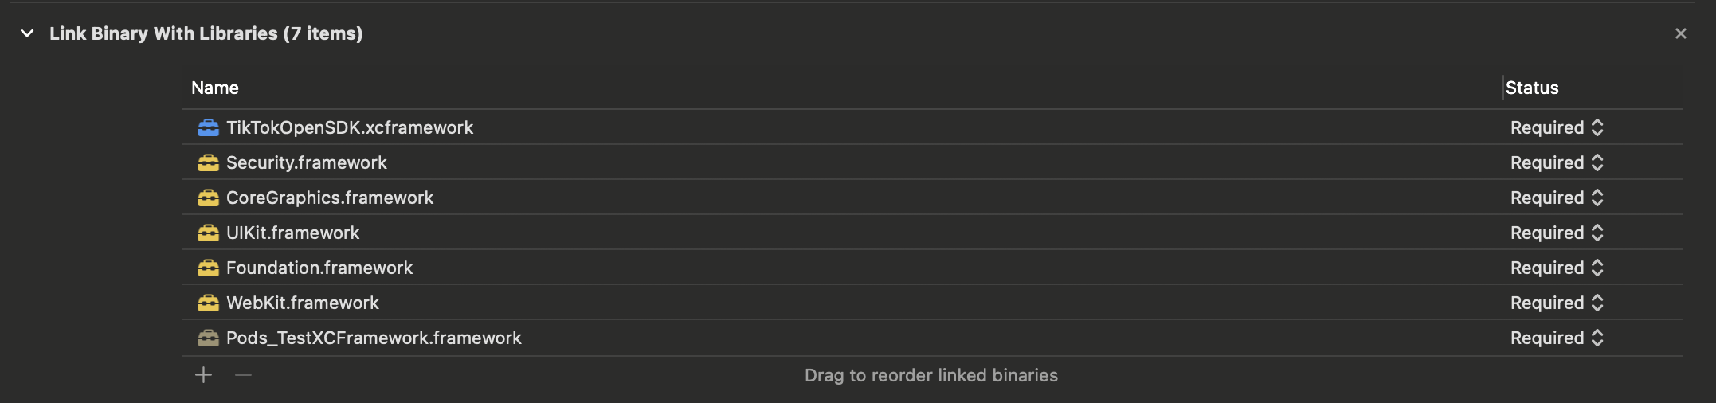The height and width of the screenshot is (403, 1716).
Task: Click the CoreGraphics.framework toolbox icon
Action: 208,198
